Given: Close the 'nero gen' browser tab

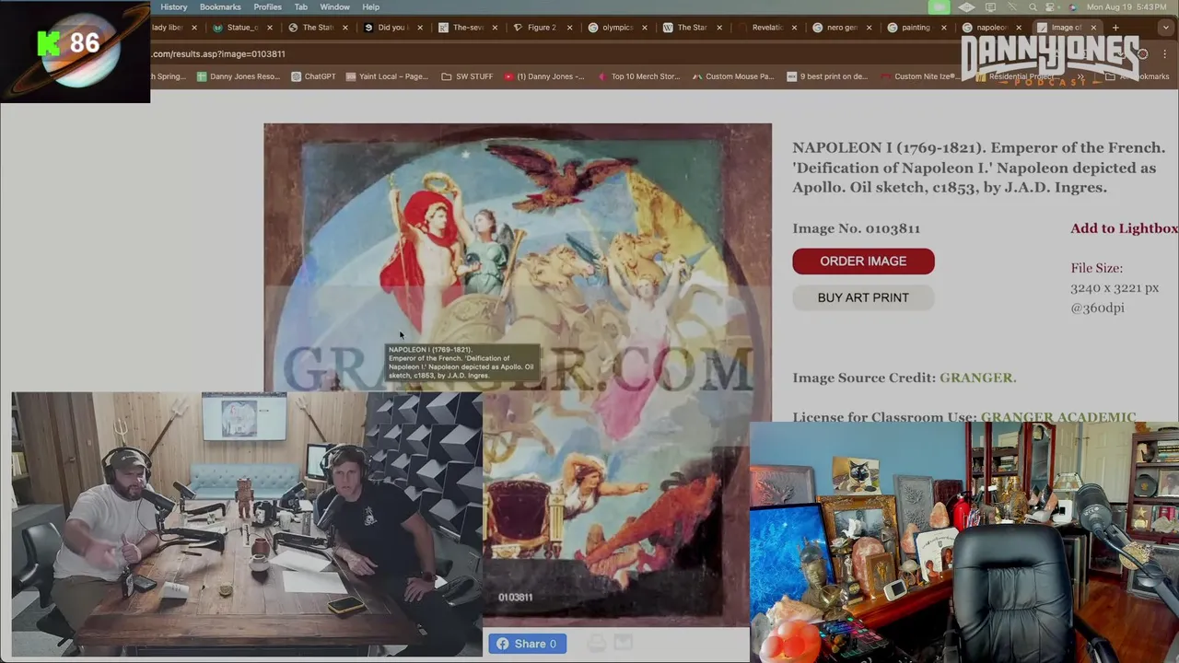Looking at the screenshot, I should click(x=870, y=28).
